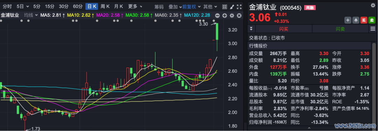Click the 闪买 quick buy button
This screenshot has height=131, width=378.
[284, 29]
